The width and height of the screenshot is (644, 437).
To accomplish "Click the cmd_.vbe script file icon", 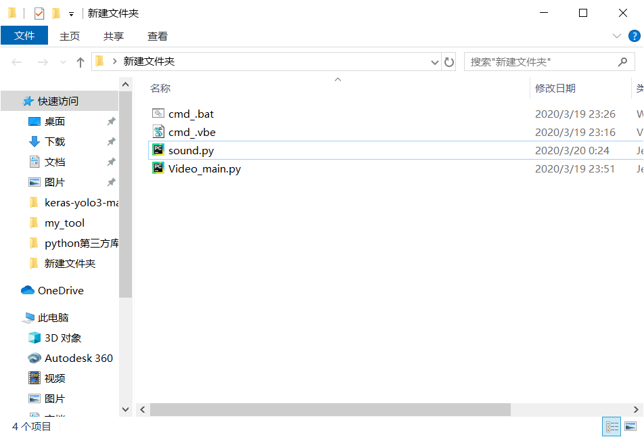I will pos(158,131).
